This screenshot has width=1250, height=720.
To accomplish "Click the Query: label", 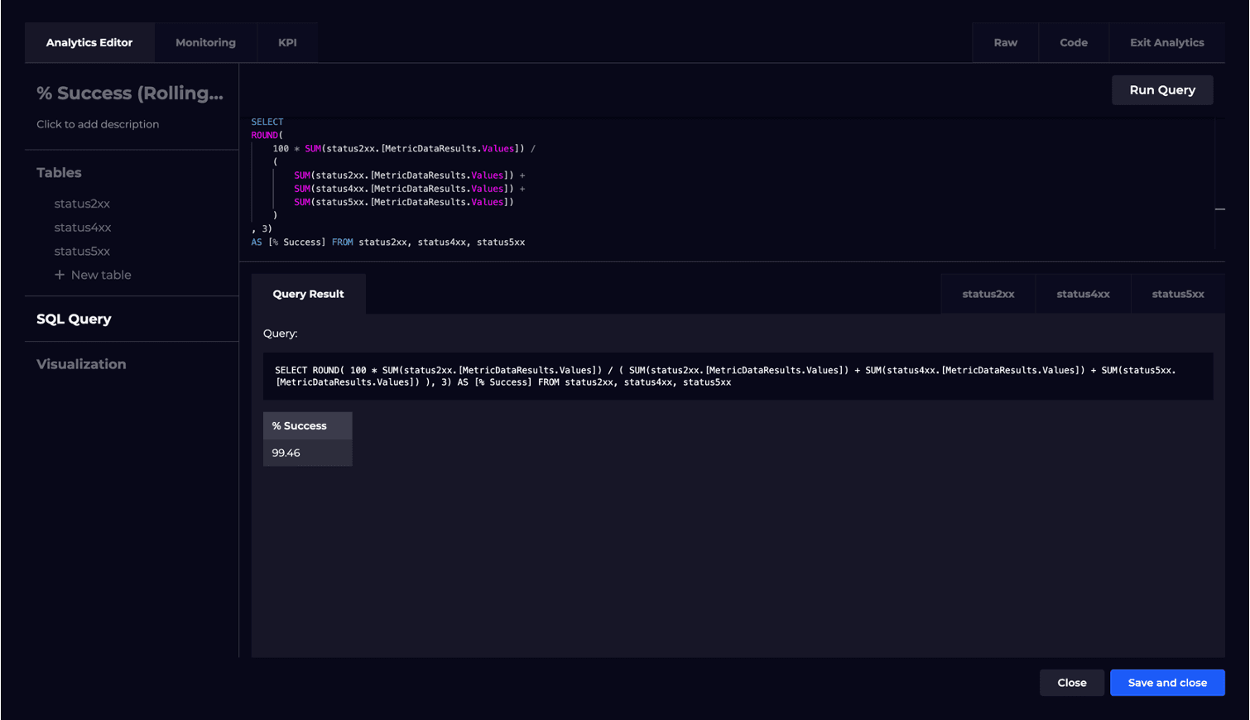I will click(280, 334).
